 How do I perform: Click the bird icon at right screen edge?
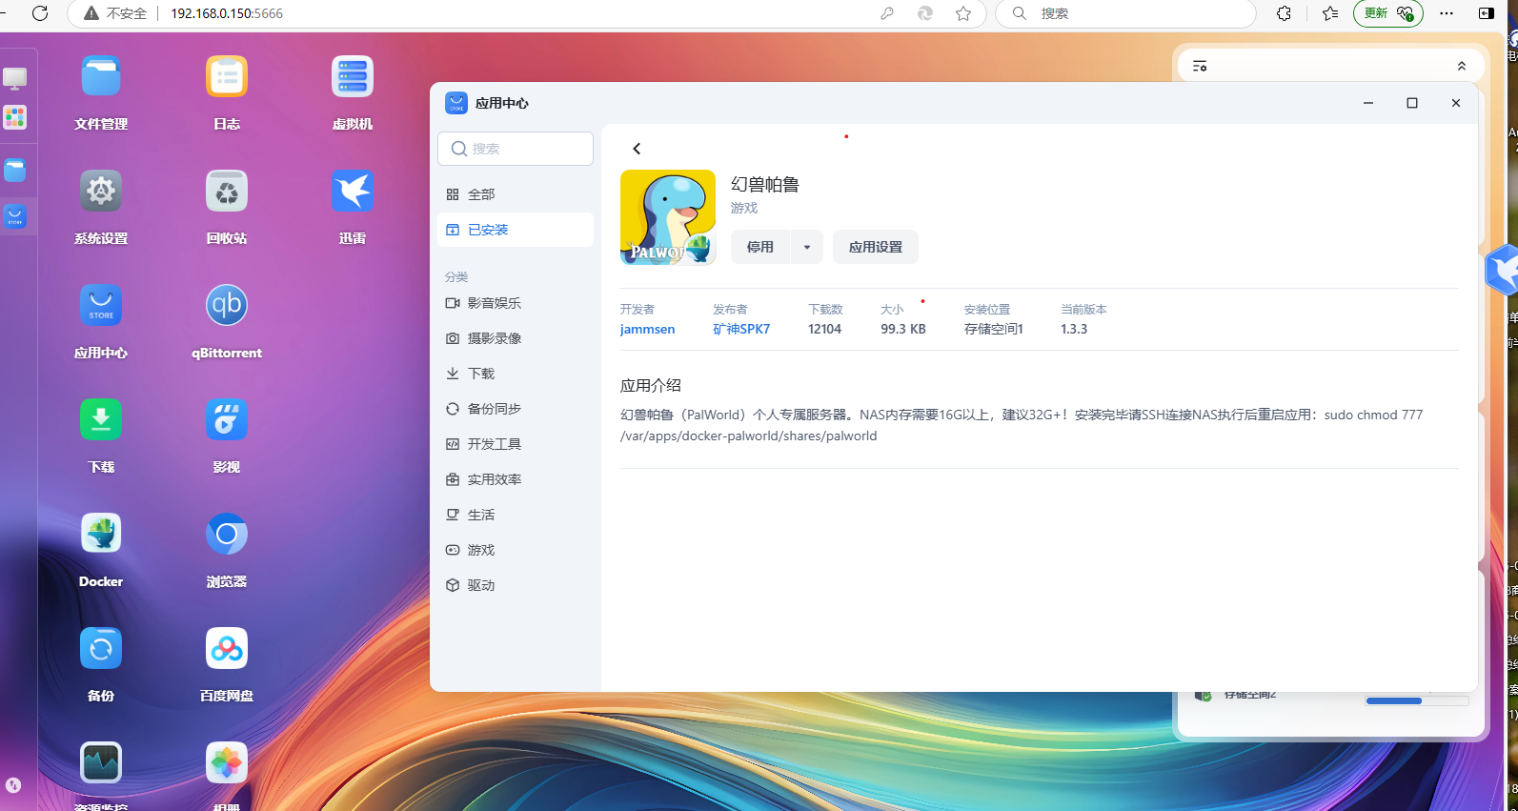[1503, 270]
